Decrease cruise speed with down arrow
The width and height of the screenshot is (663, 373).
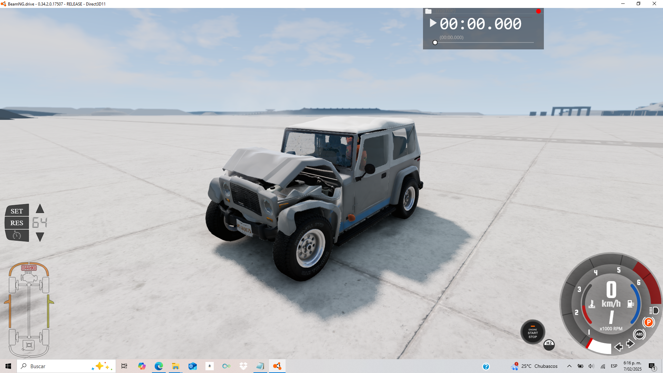click(40, 237)
